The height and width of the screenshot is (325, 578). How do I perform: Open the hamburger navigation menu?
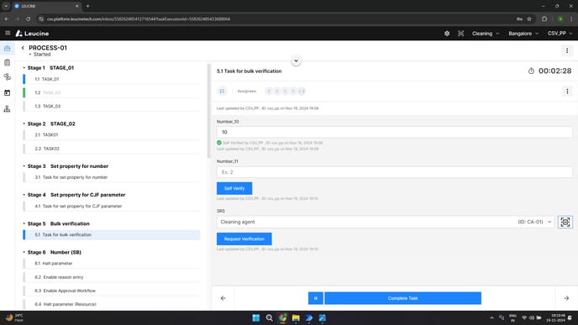tap(8, 33)
